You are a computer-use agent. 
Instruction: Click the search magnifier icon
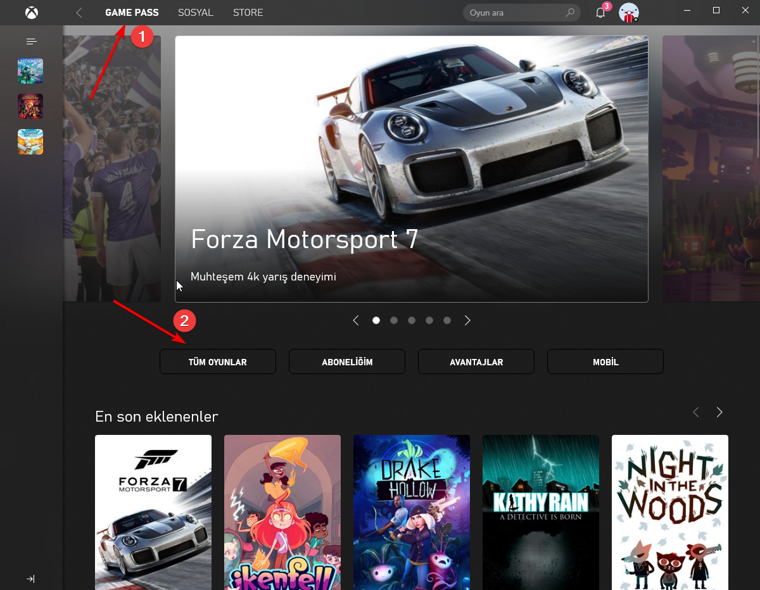point(571,13)
